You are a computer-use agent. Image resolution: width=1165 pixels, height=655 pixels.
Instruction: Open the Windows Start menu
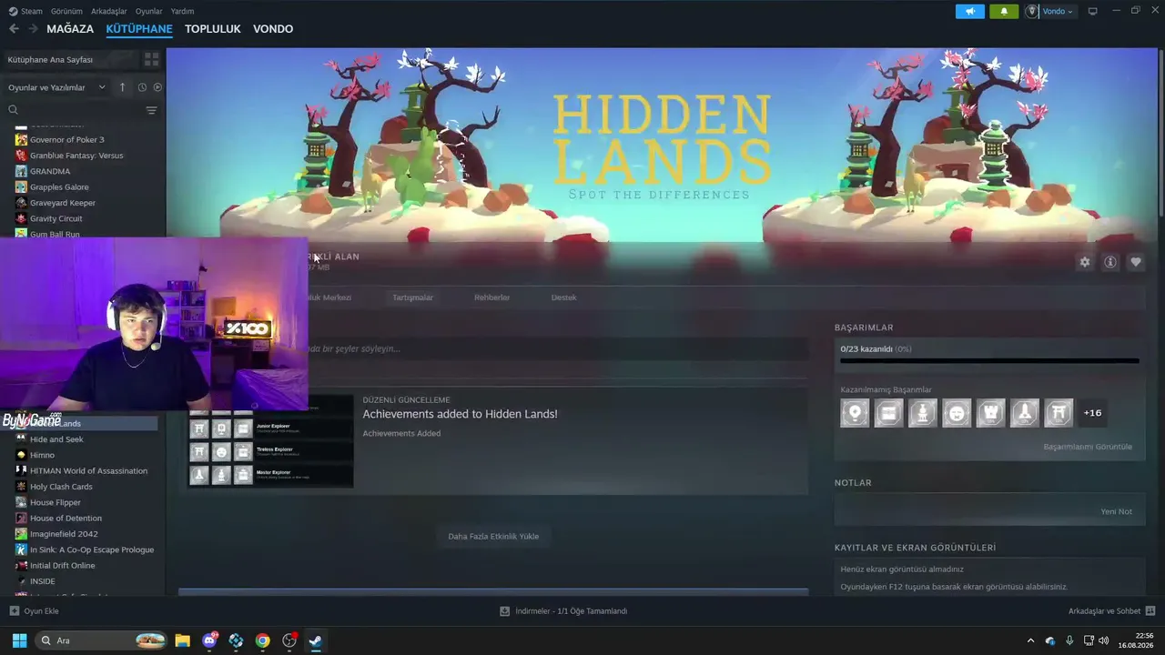(x=19, y=640)
